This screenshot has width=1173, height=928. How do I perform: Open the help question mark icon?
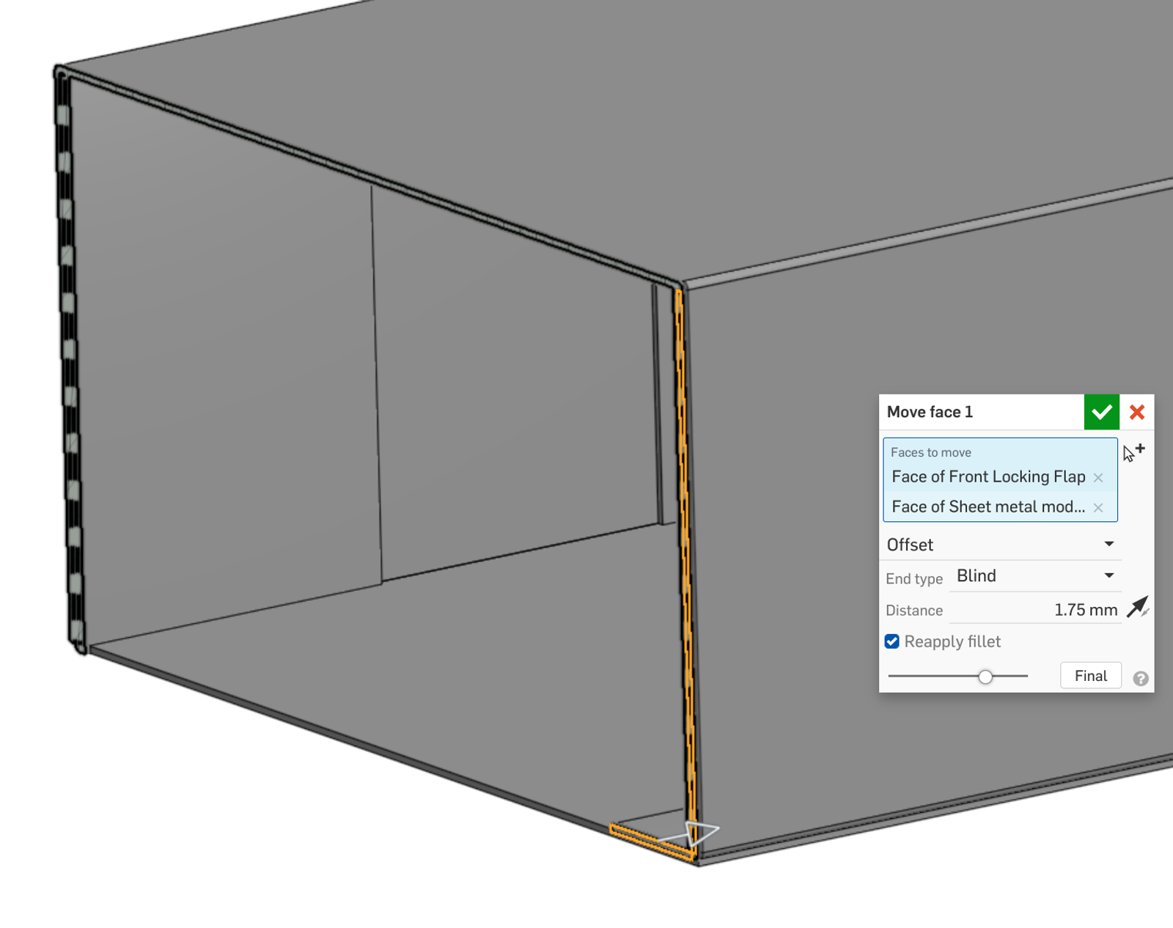1140,678
